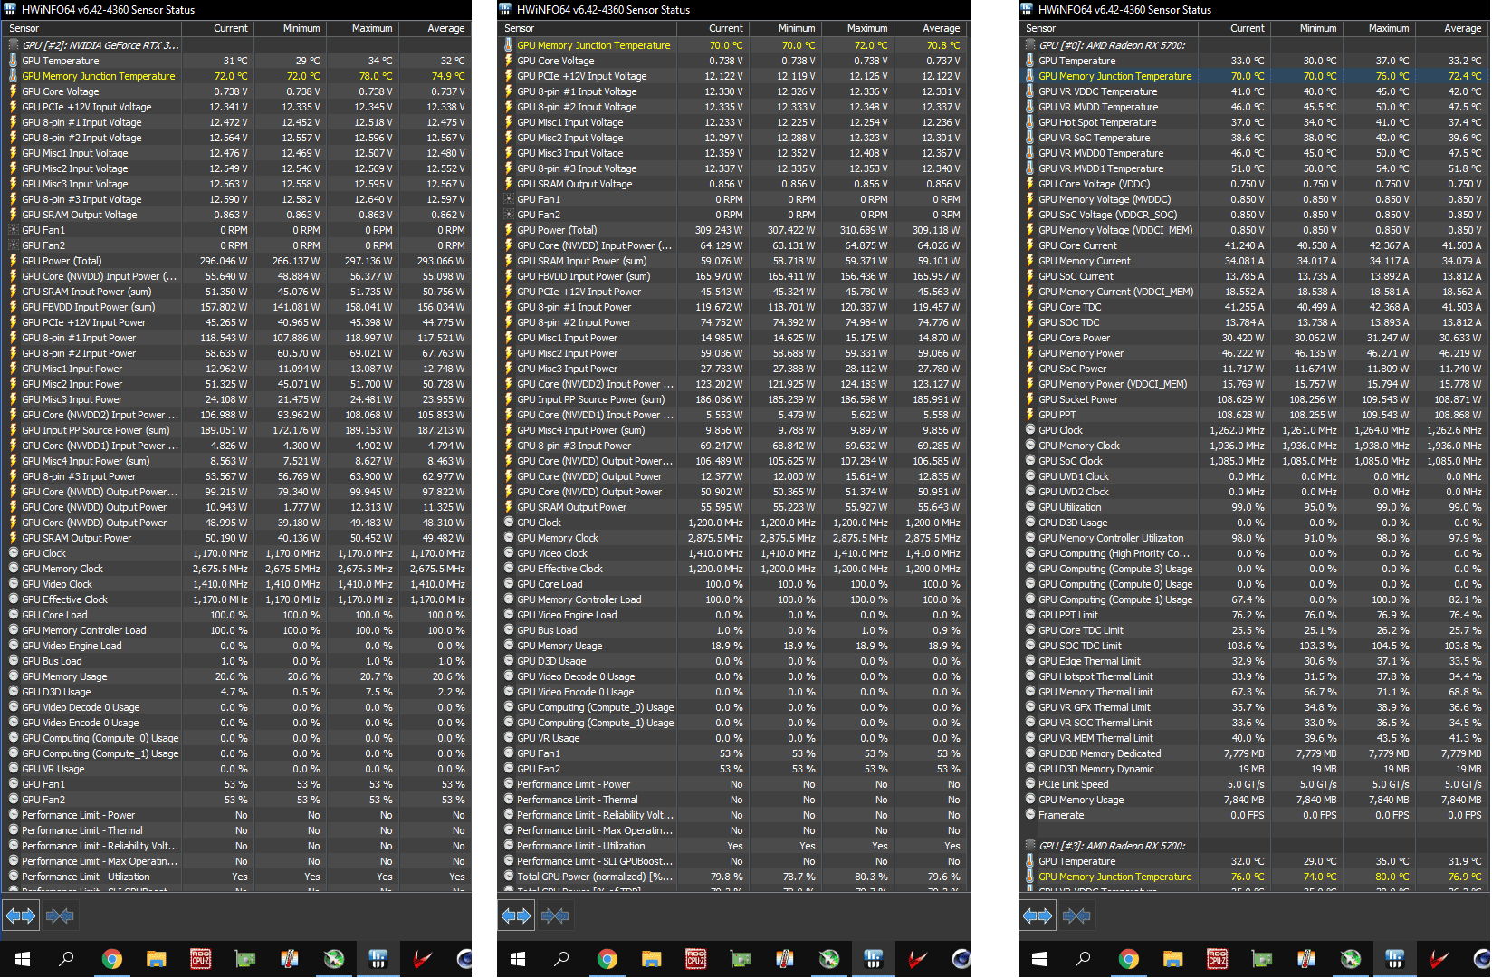Select GPU VR VDDC Temperature row, right window
This screenshot has height=978, width=1492.
pos(1253,91)
